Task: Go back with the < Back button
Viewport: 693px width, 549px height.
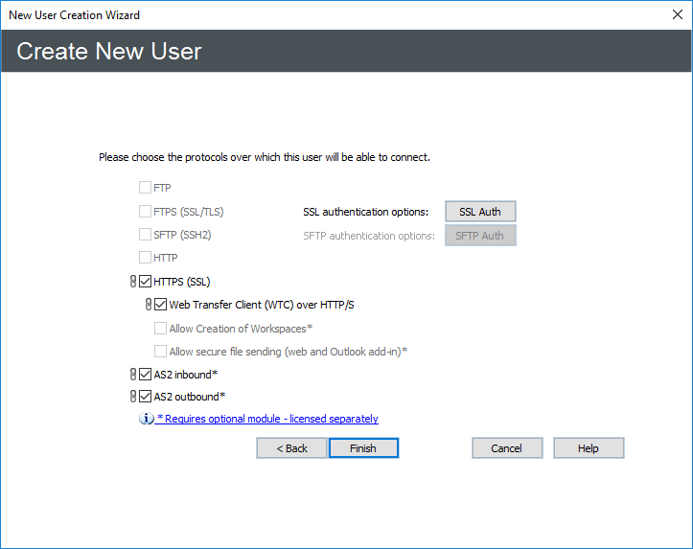Action: click(x=291, y=448)
